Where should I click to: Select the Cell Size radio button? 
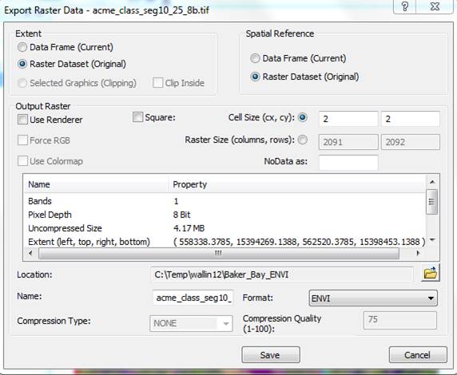click(x=303, y=117)
